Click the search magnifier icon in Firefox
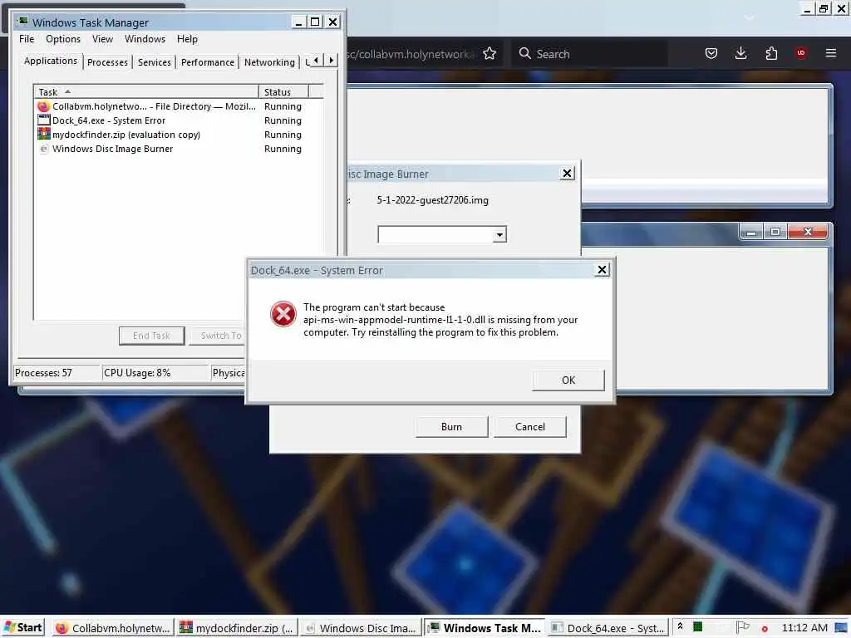The width and height of the screenshot is (851, 638). click(525, 53)
